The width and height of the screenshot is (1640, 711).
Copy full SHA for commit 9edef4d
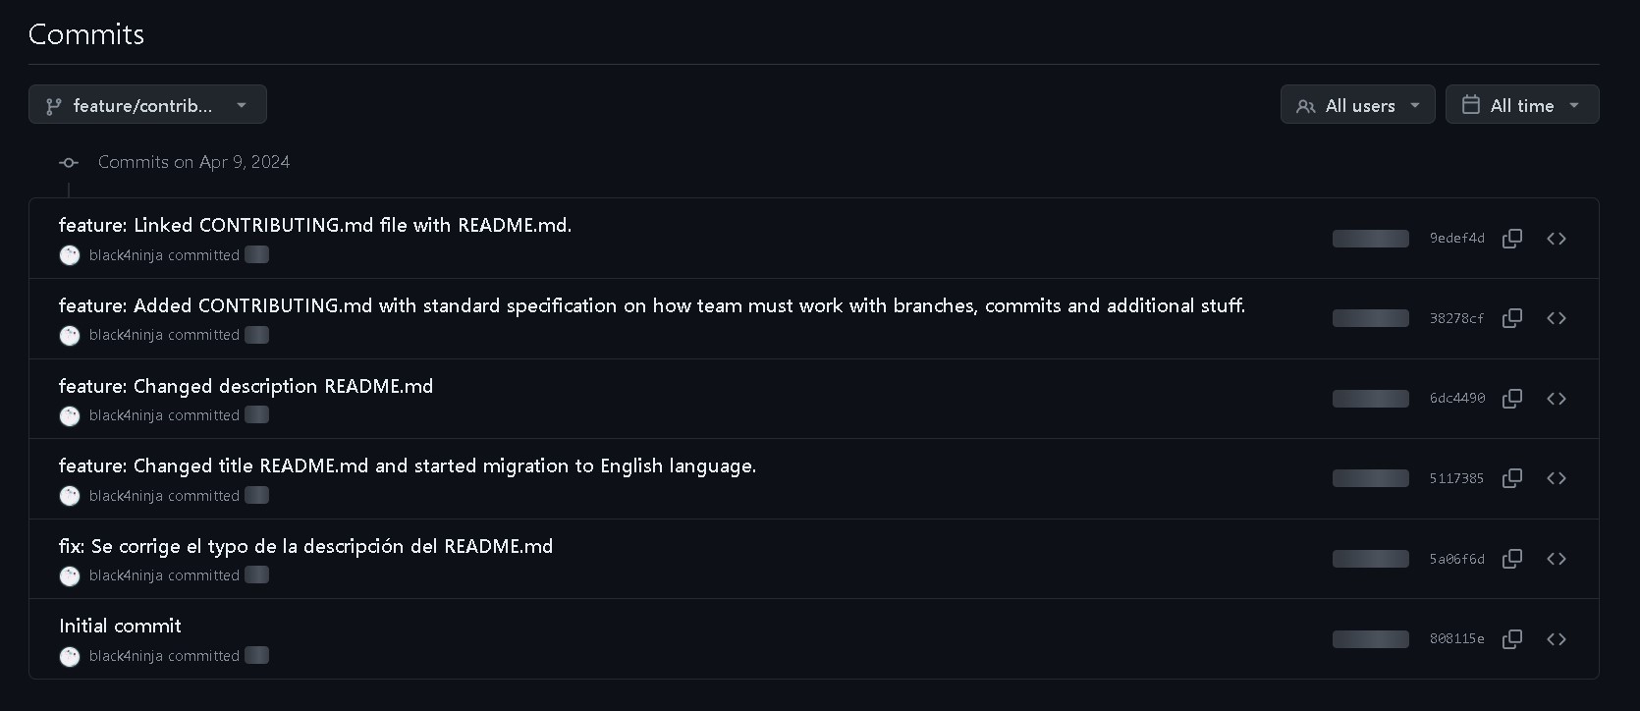[1512, 239]
